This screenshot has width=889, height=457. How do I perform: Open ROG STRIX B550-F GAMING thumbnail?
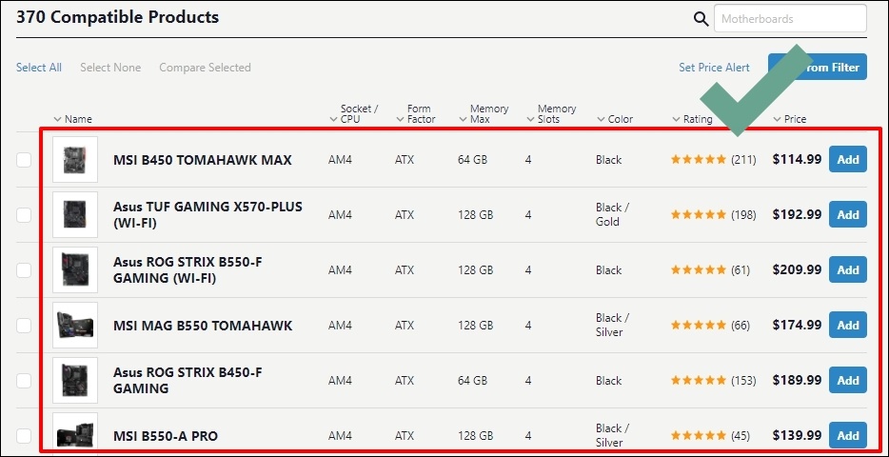click(x=75, y=269)
